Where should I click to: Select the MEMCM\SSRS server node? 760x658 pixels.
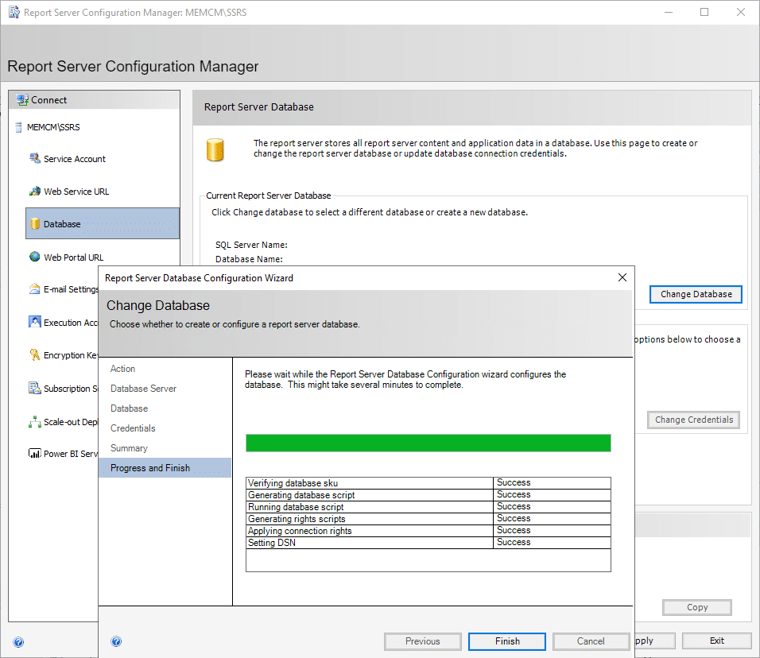(x=53, y=127)
